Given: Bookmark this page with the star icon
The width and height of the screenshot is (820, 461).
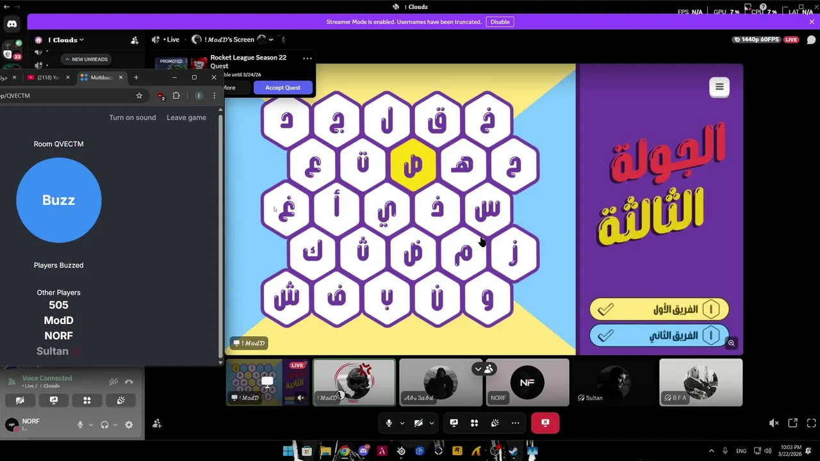Looking at the screenshot, I should pyautogui.click(x=139, y=95).
